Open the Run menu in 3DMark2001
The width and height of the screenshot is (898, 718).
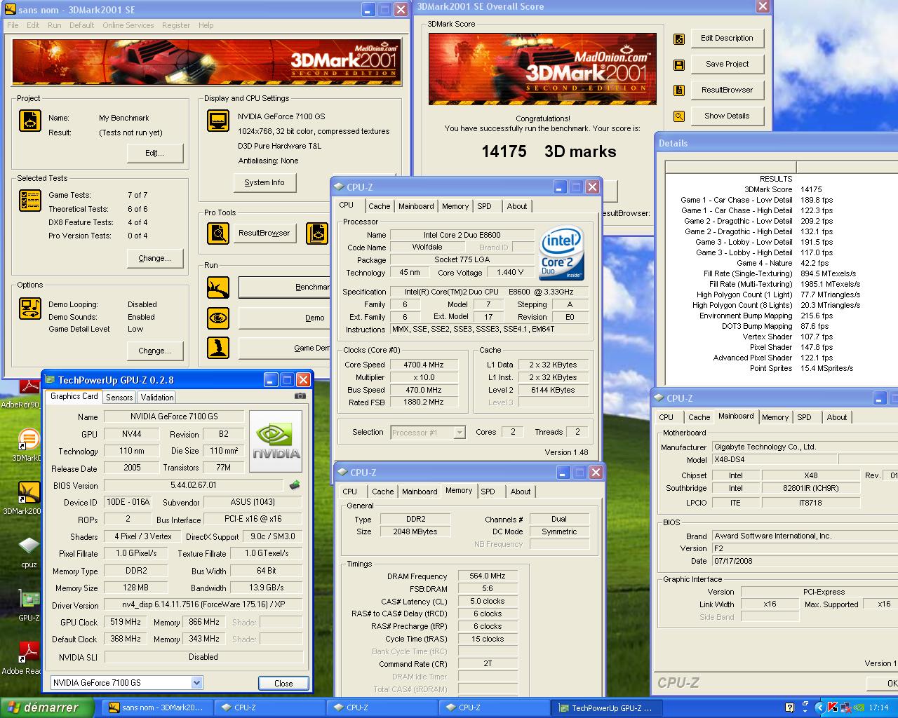click(x=55, y=25)
